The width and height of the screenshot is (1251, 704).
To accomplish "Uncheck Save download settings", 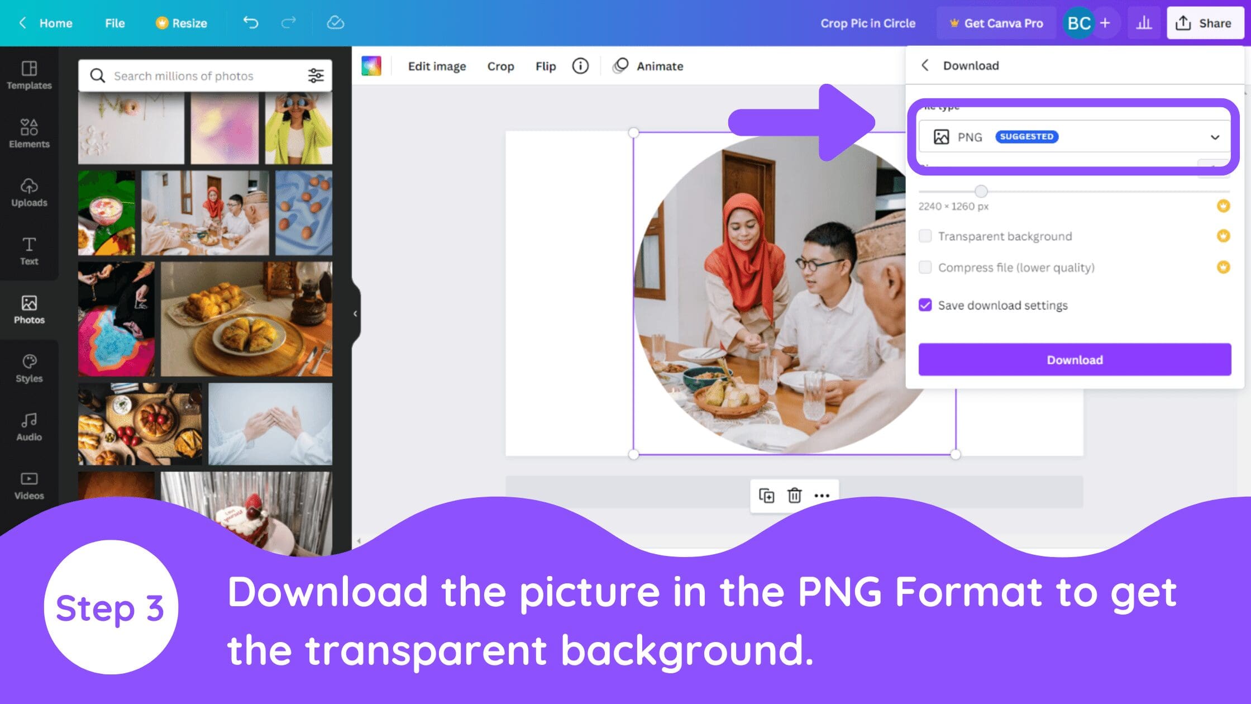I will point(925,305).
